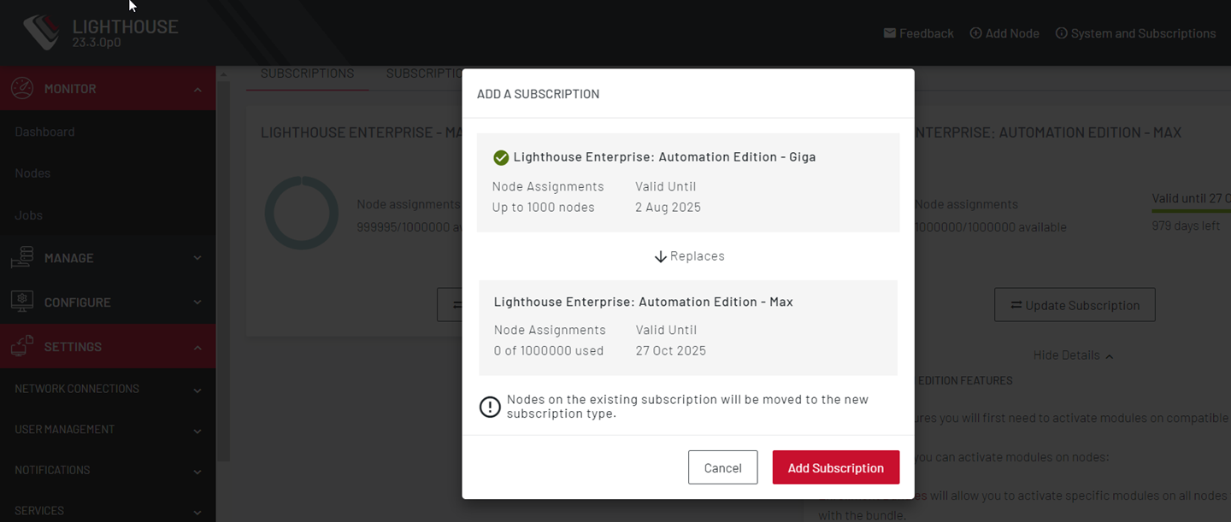Click the update-arrows icon on Update Subscription
1231x522 pixels.
click(x=1016, y=305)
